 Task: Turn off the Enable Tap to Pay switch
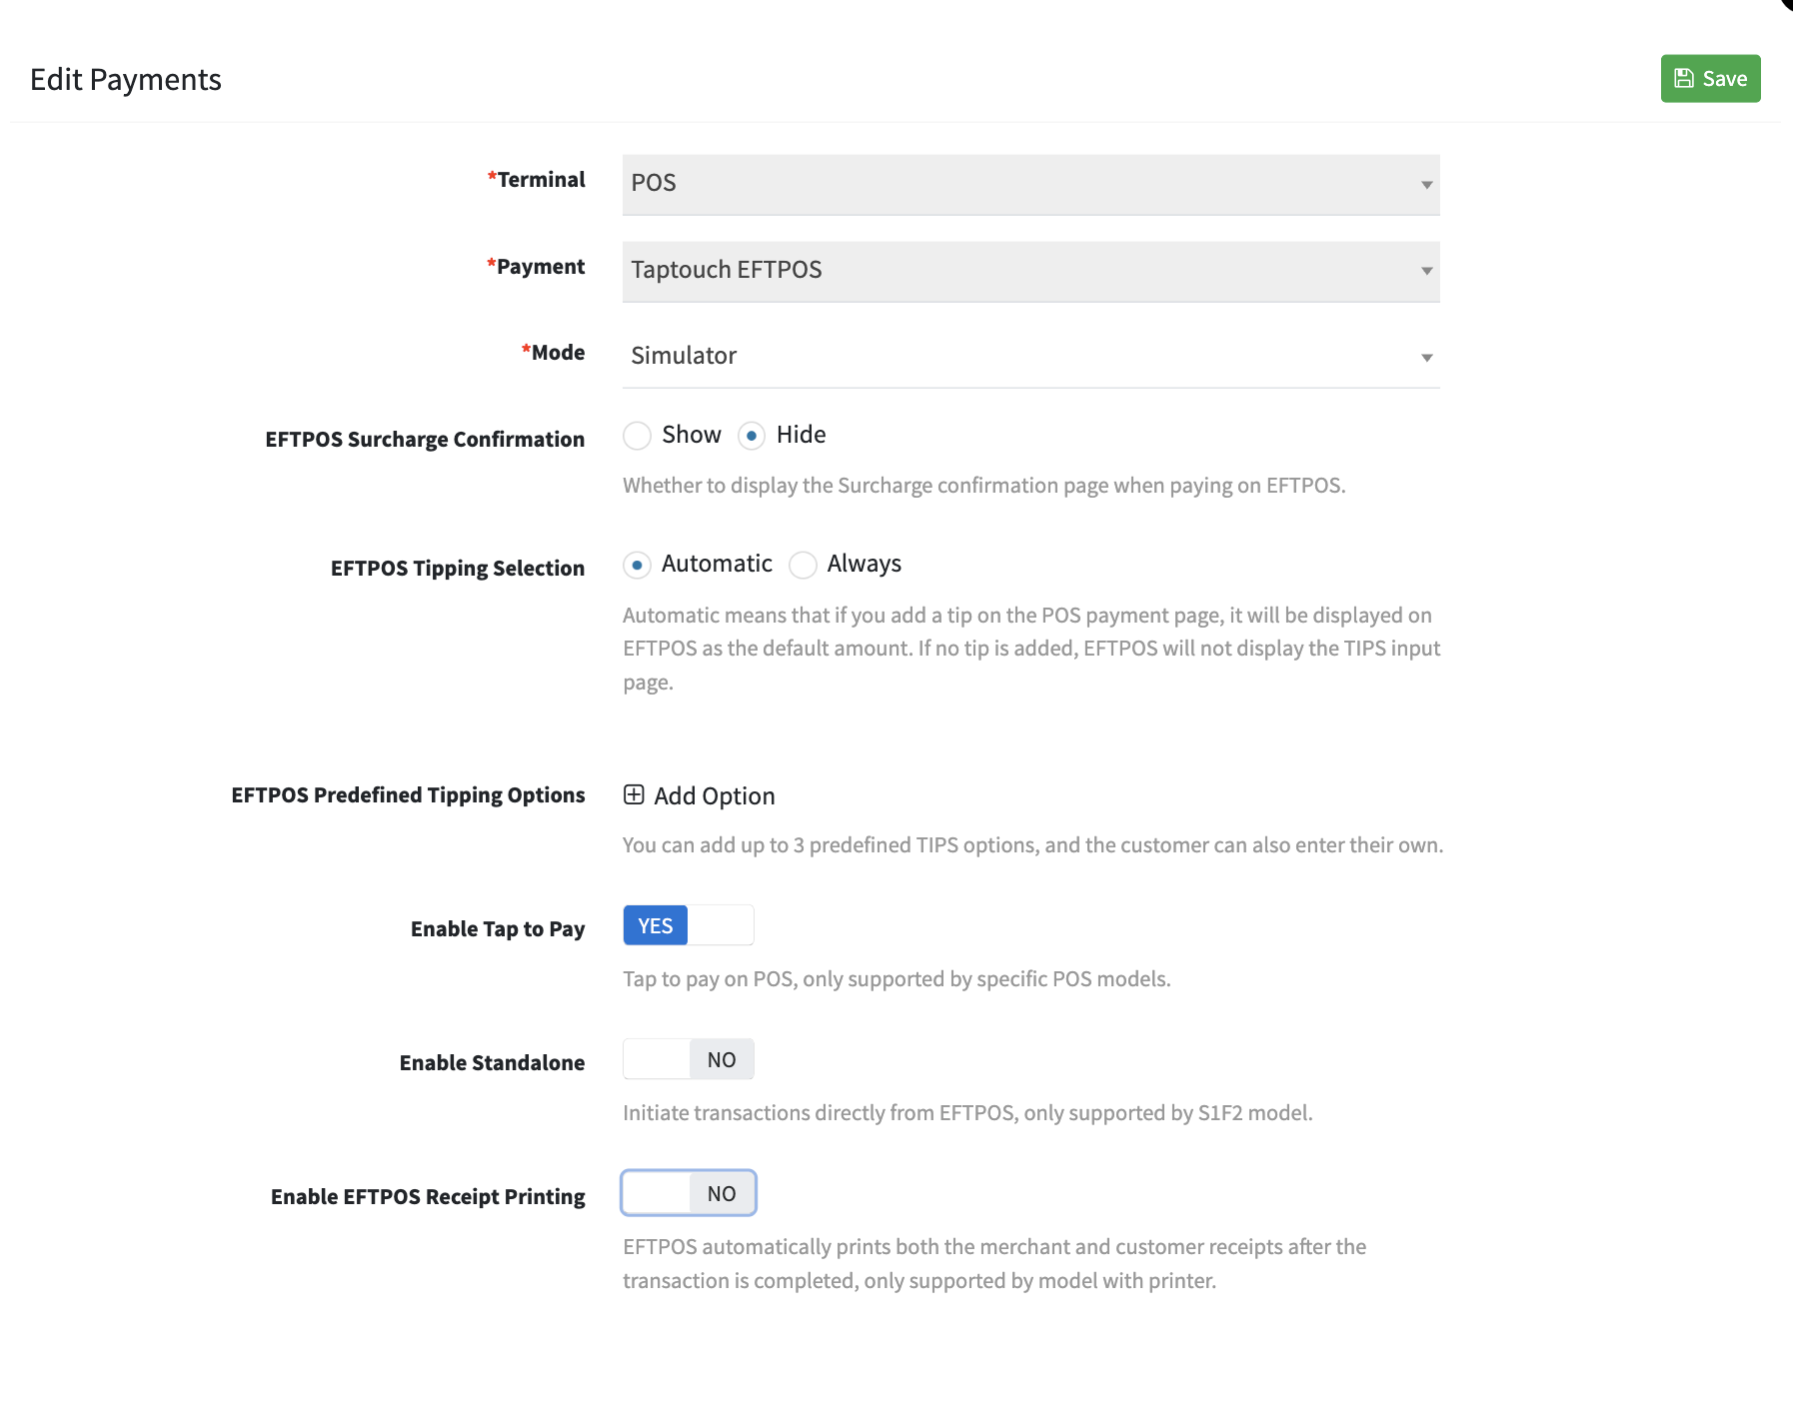pyautogui.click(x=688, y=925)
